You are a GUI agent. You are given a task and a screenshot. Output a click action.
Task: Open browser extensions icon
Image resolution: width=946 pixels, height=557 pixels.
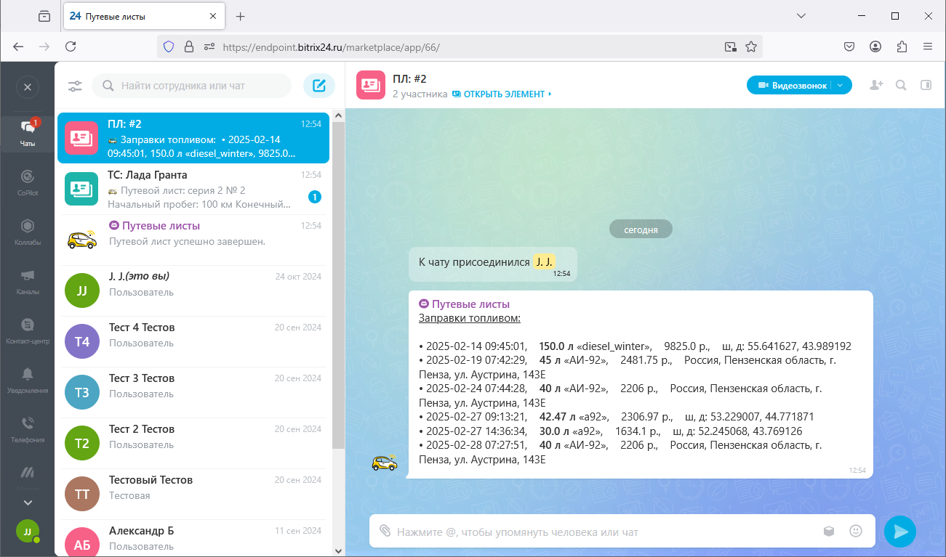(902, 46)
